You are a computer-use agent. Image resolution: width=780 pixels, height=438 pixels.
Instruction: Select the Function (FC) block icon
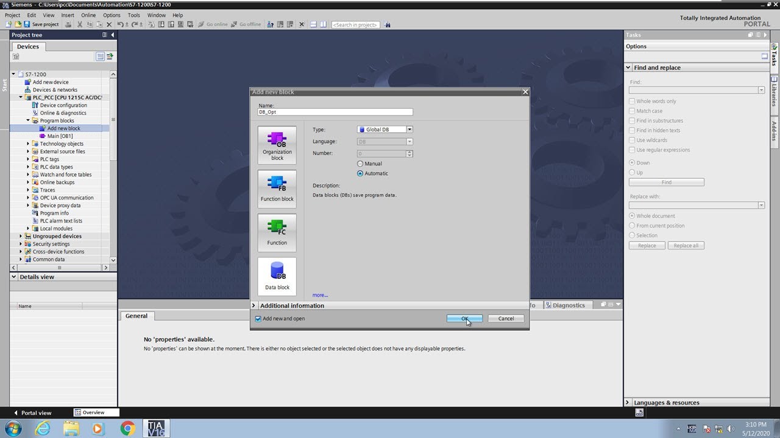click(277, 232)
